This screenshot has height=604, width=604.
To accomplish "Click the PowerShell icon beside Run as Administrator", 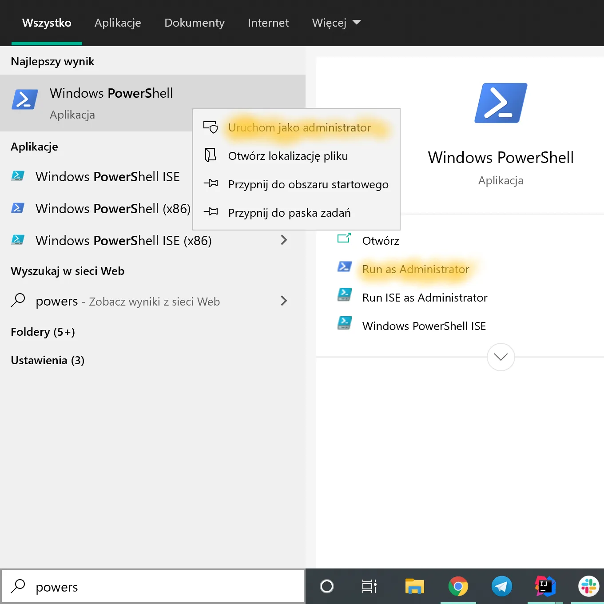I will click(345, 266).
